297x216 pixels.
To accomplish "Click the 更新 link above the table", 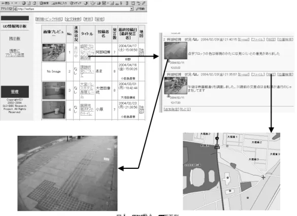I will (88, 19).
